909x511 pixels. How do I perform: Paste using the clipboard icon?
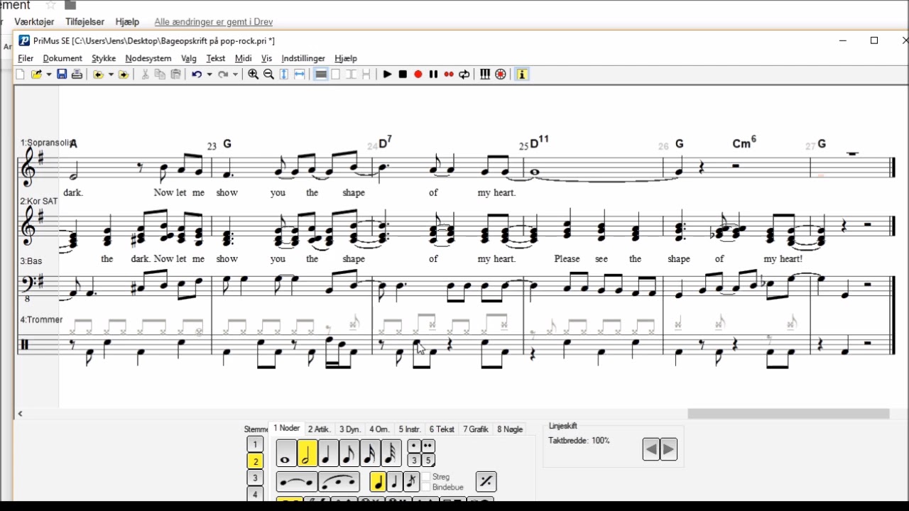pyautogui.click(x=176, y=75)
